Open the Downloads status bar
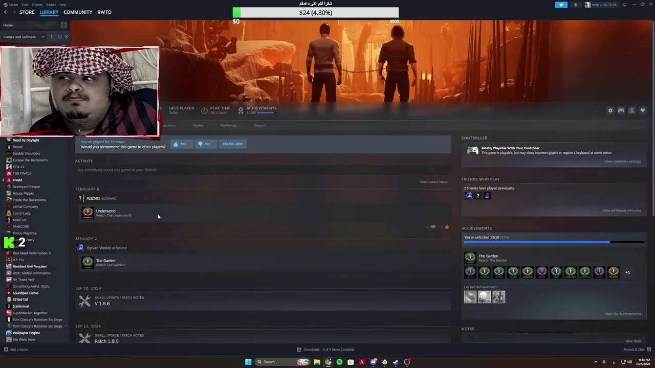Screen dimensions: 655x368 325,350
